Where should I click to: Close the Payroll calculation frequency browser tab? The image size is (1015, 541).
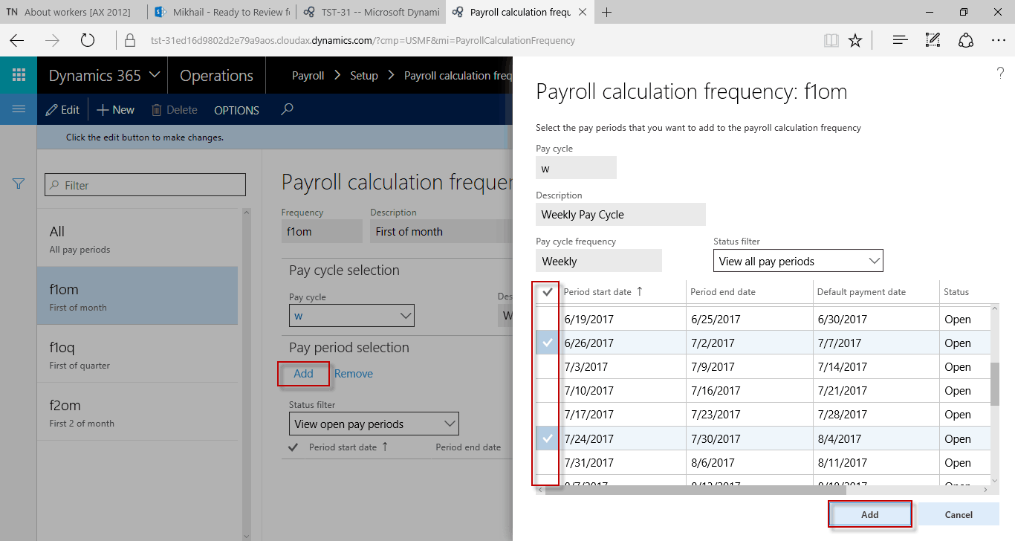[x=583, y=13]
